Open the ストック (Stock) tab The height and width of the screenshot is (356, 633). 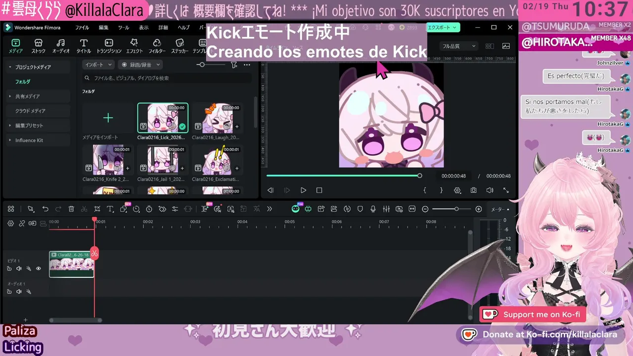click(38, 46)
